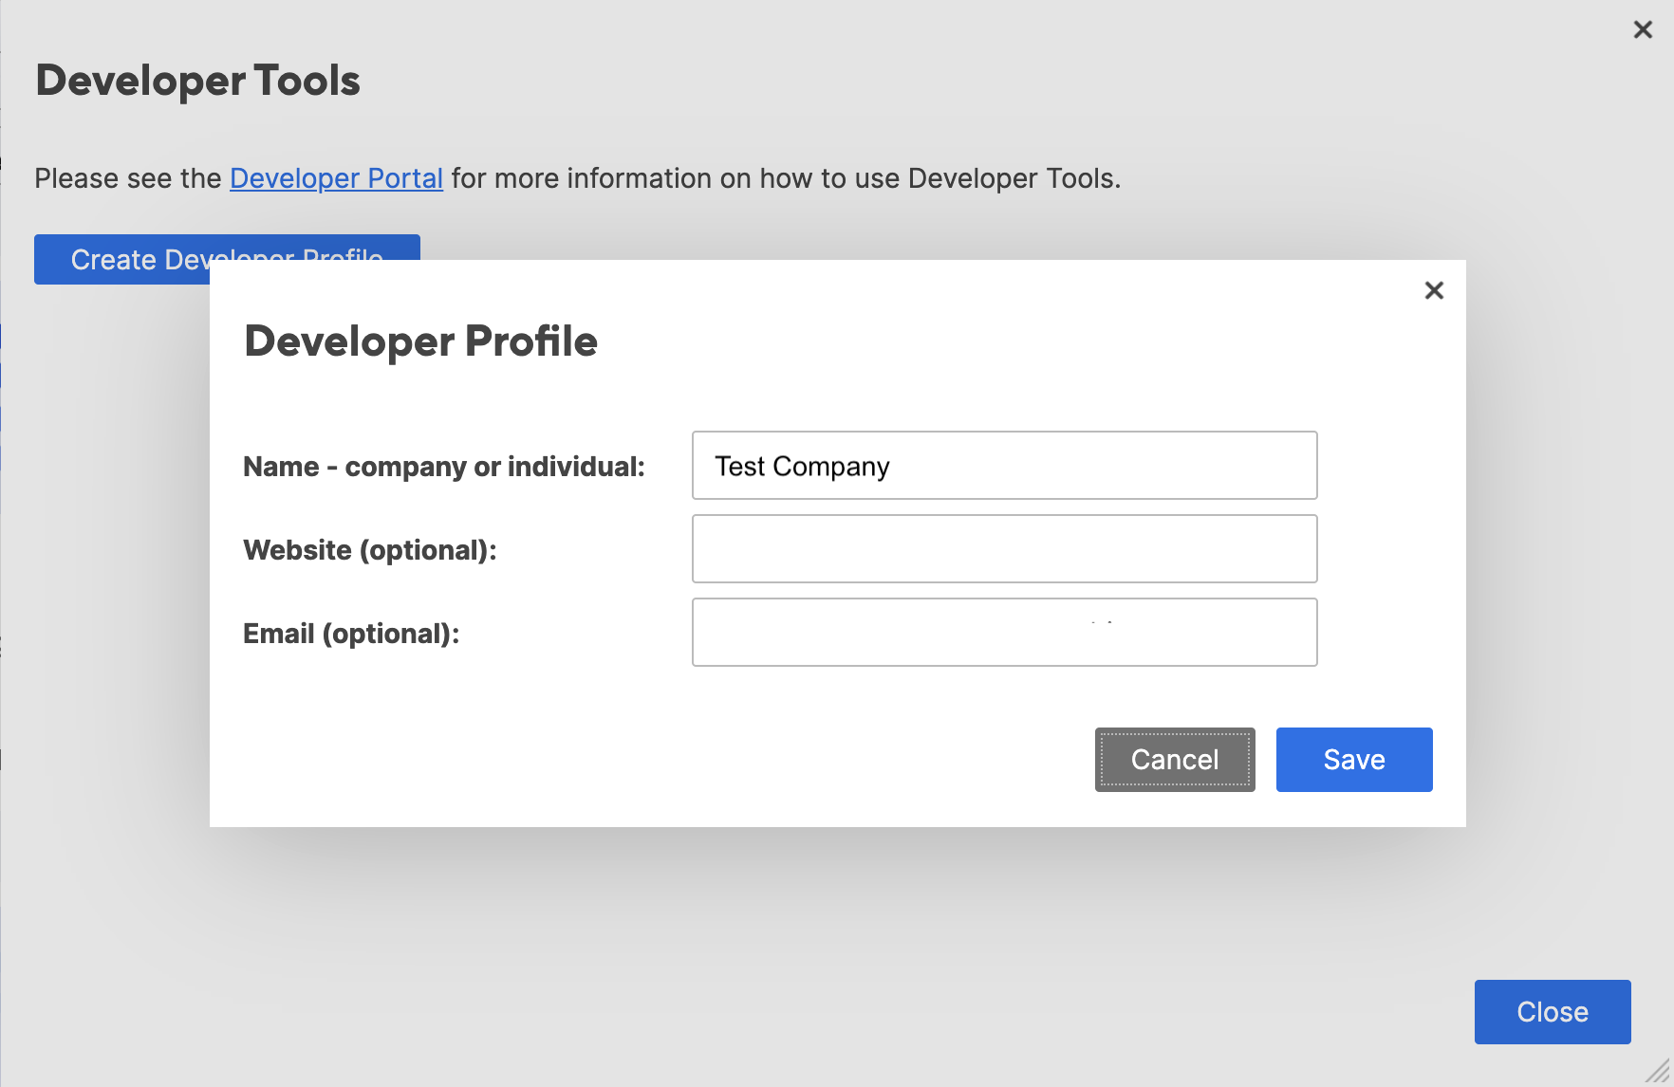The width and height of the screenshot is (1674, 1087).
Task: Click the Name field containing 'Test Company'
Action: (x=1004, y=466)
